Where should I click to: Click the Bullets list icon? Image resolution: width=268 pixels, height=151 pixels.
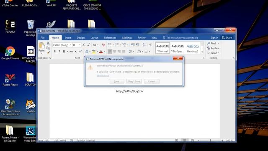point(110,45)
